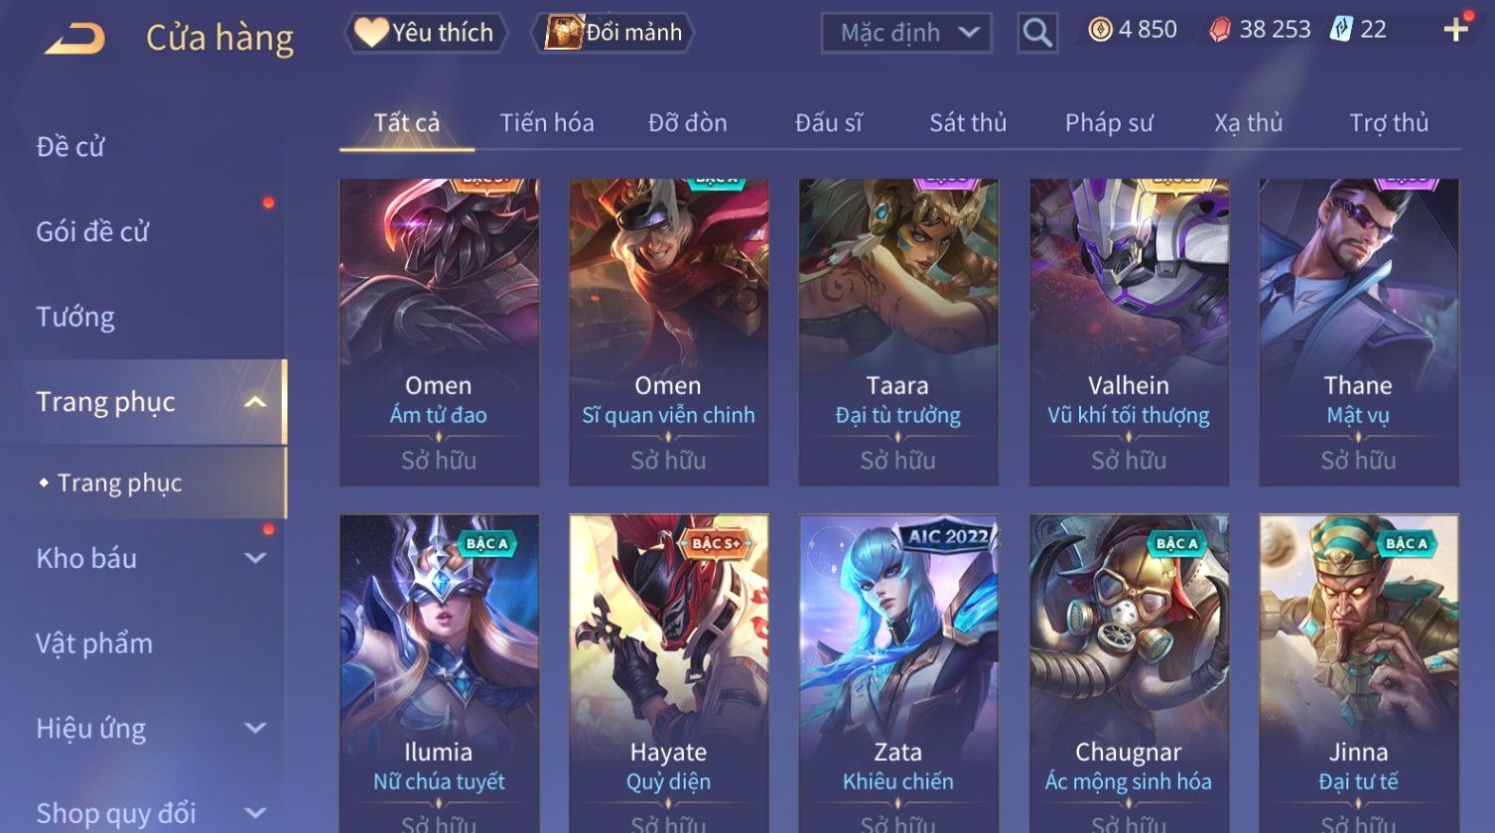Collapse the Trang phục sidebar section
Screen dimensions: 1495x833
click(x=255, y=402)
